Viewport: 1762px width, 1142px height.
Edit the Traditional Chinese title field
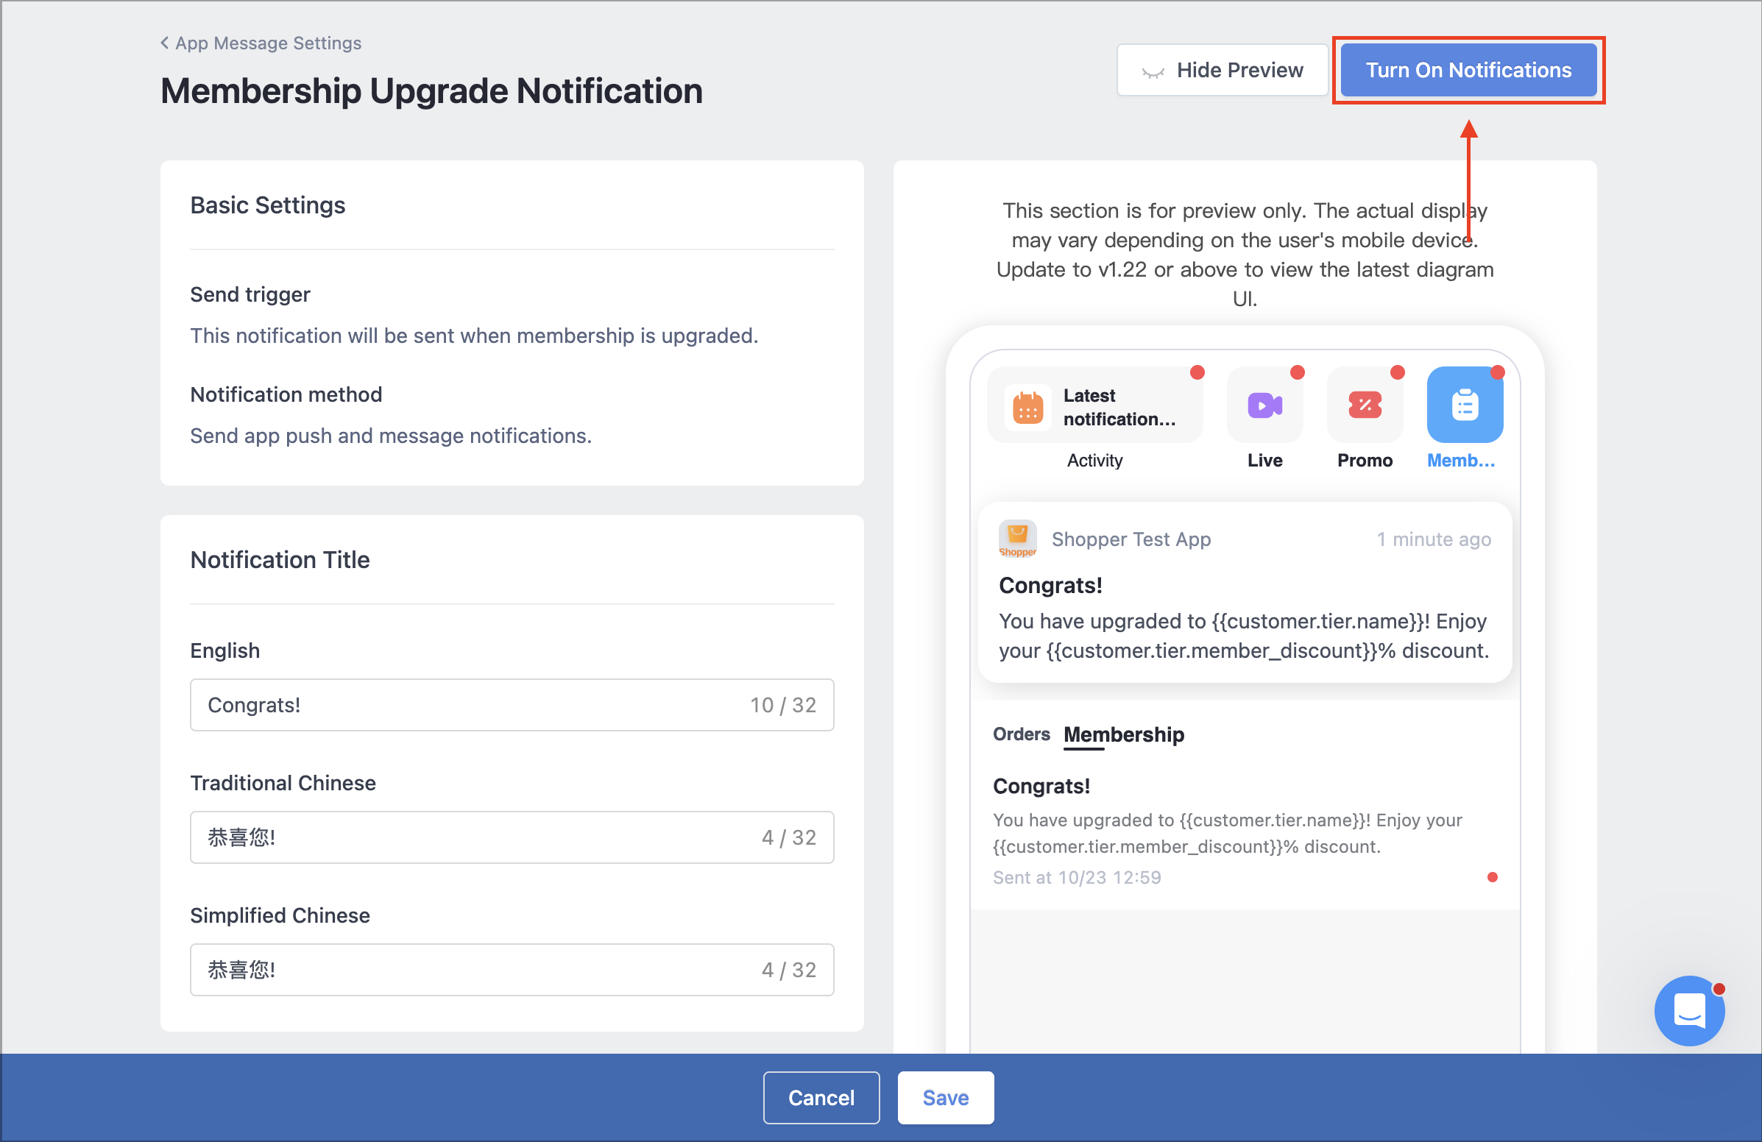[512, 837]
